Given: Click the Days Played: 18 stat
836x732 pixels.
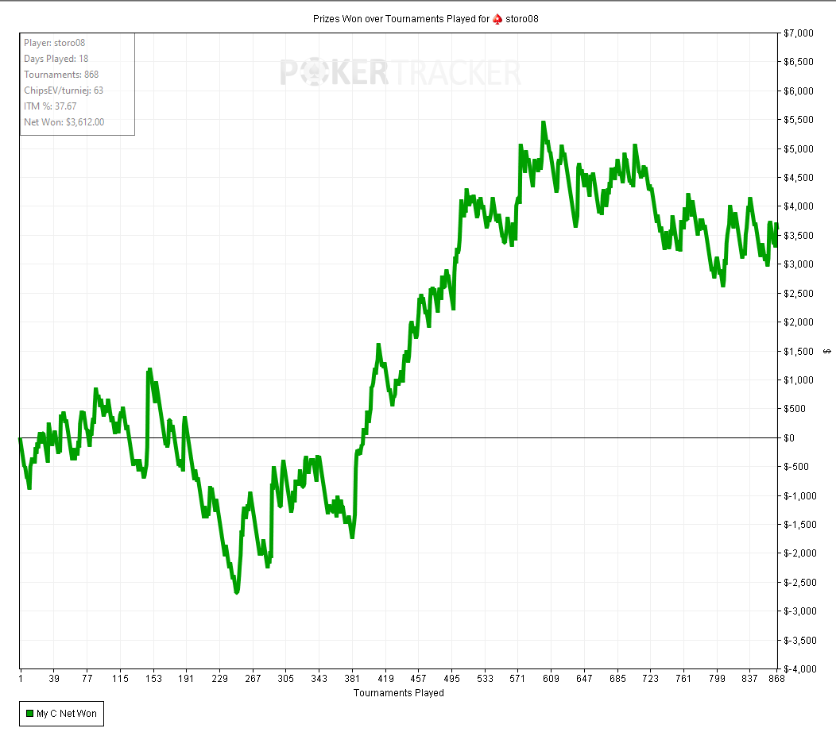Looking at the screenshot, I should coord(56,59).
